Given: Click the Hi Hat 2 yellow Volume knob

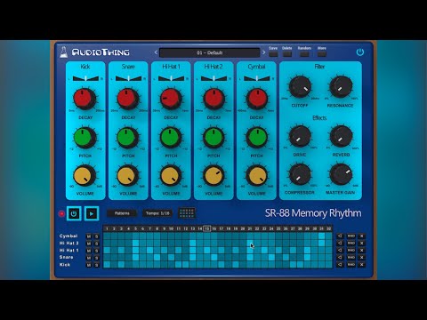Looking at the screenshot, I should (x=213, y=175).
